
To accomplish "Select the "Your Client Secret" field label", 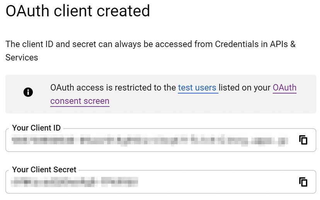I will pos(44,170).
